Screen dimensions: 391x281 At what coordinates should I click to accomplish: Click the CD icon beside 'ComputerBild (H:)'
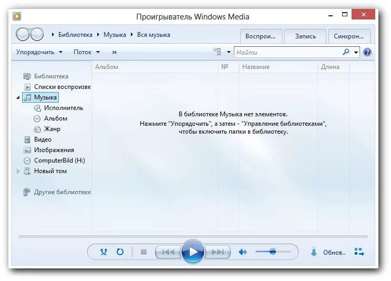[x=27, y=160]
